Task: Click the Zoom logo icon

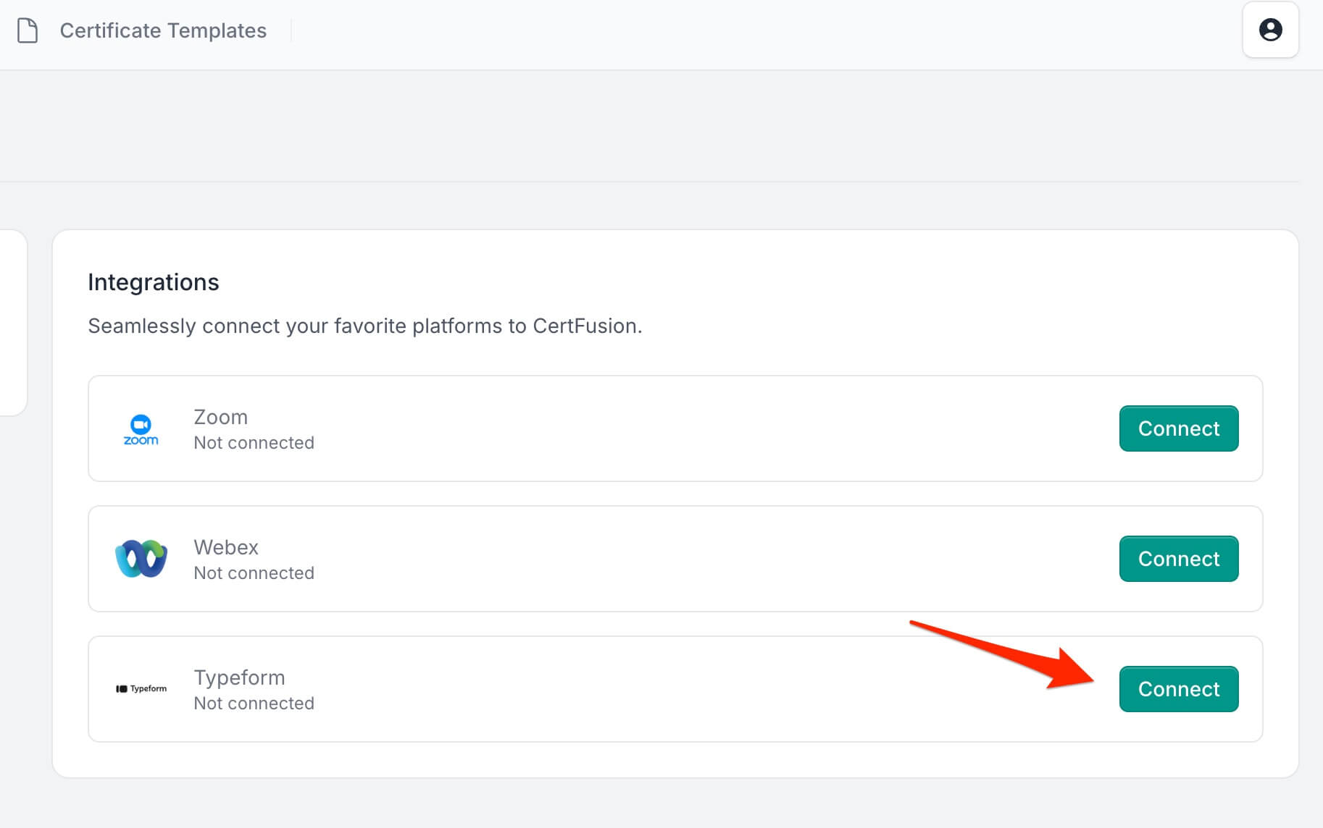Action: point(141,429)
